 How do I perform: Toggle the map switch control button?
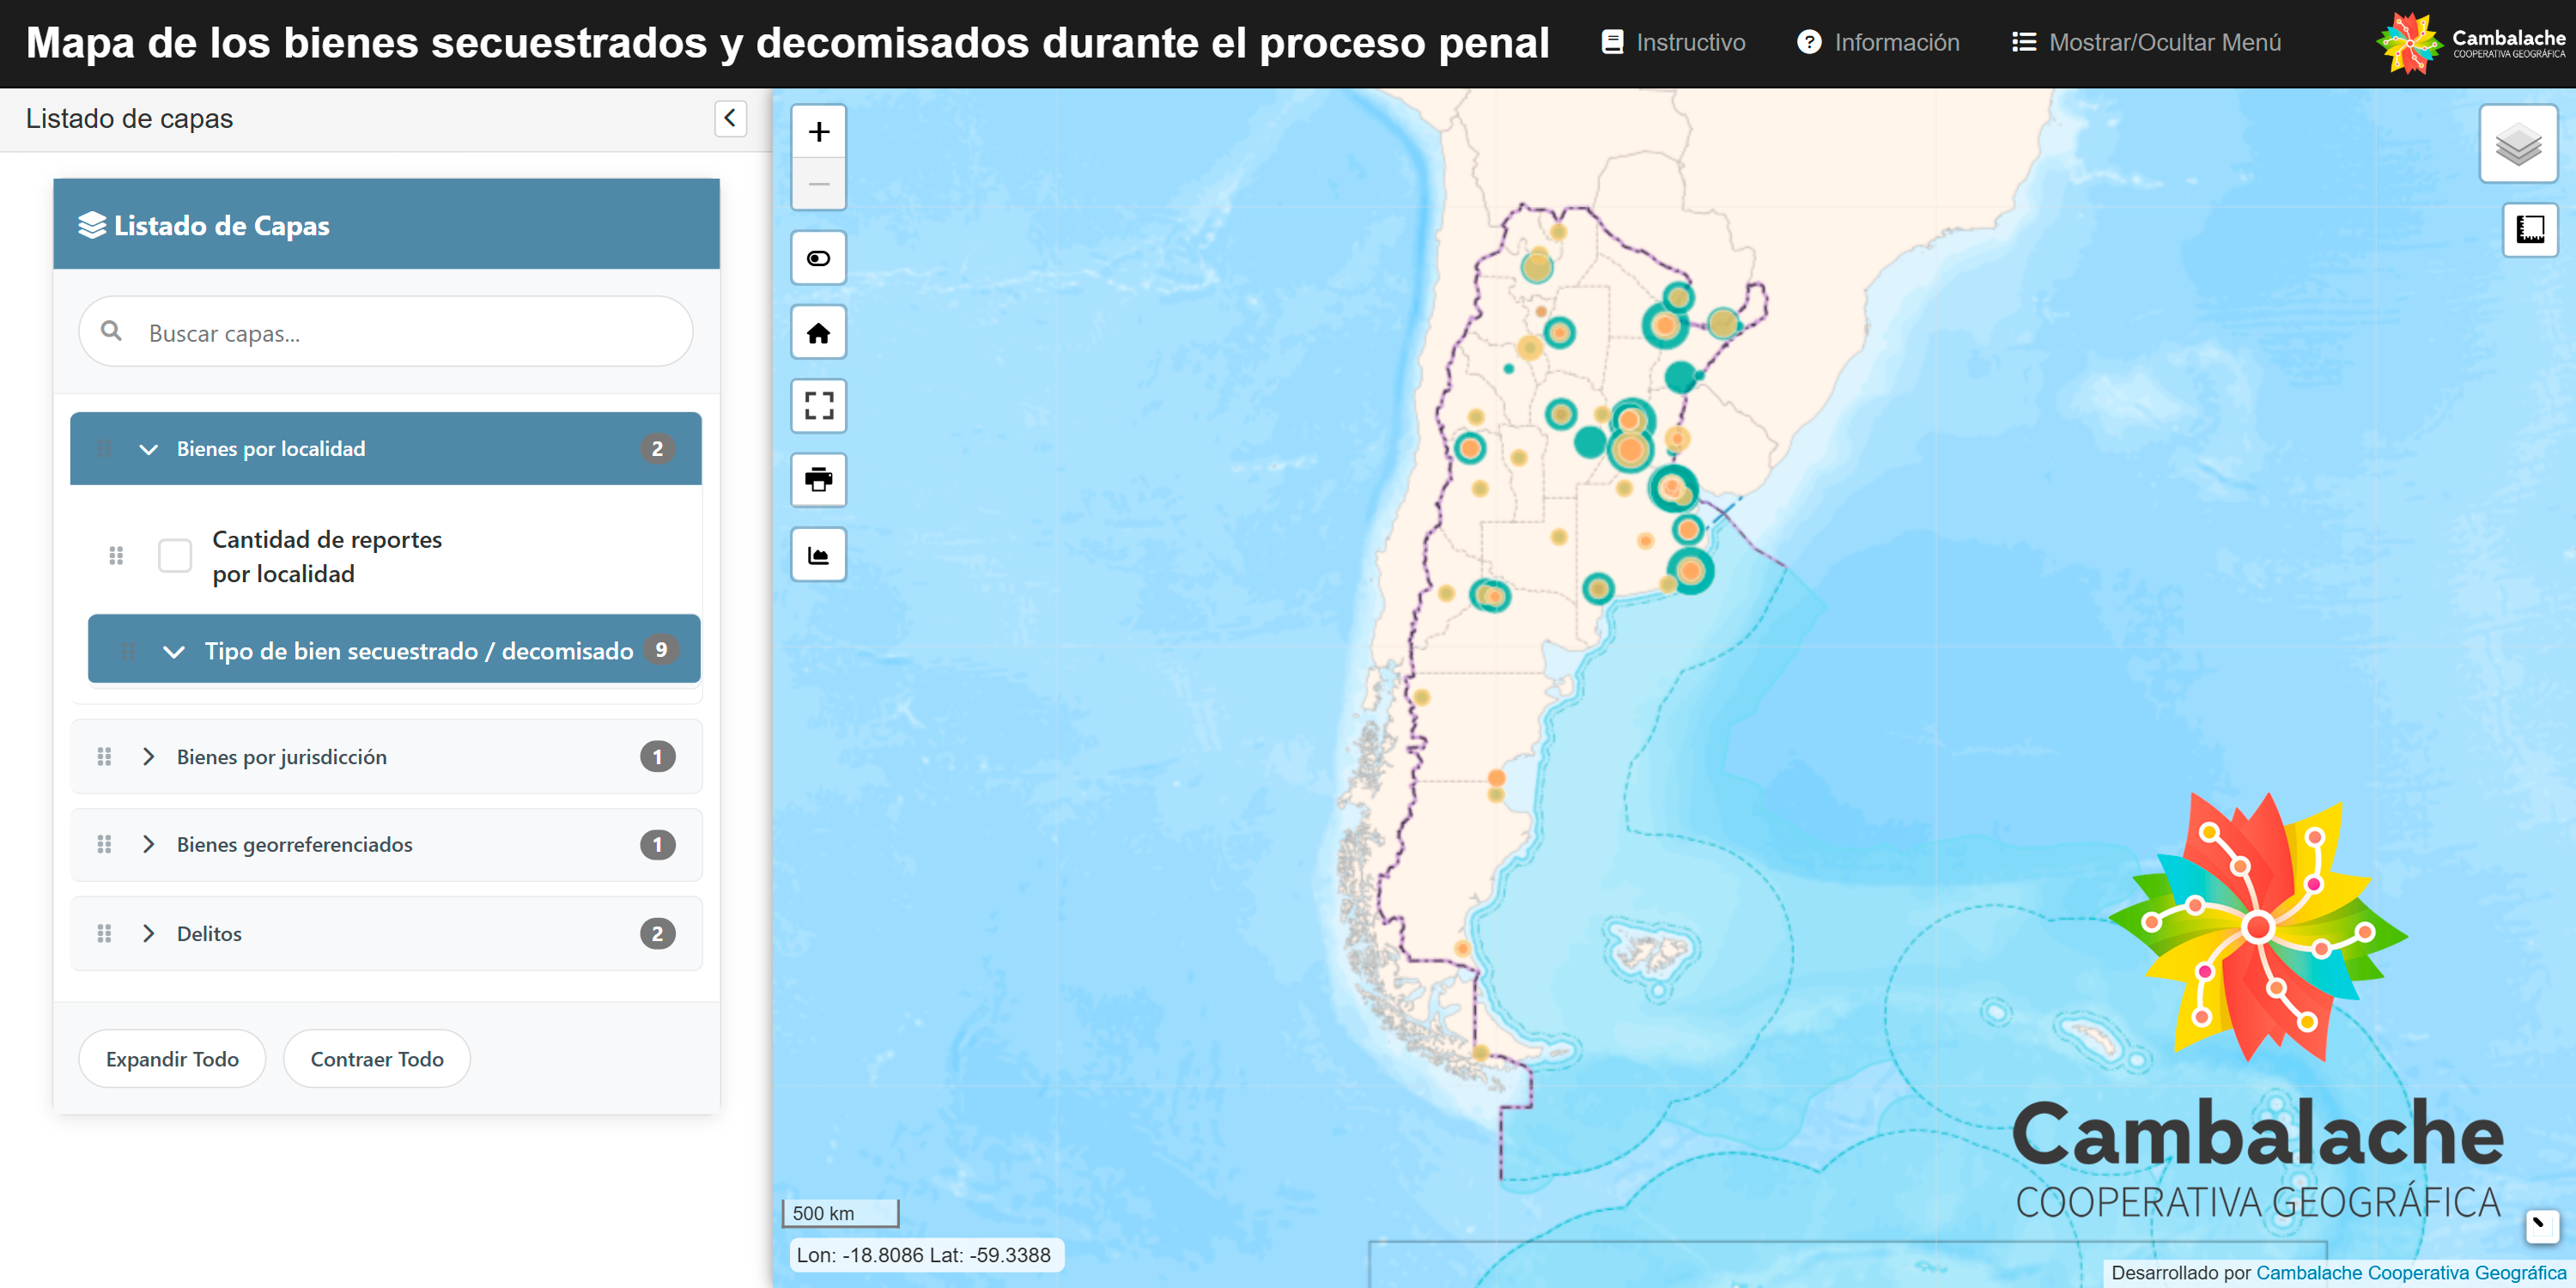(x=818, y=259)
